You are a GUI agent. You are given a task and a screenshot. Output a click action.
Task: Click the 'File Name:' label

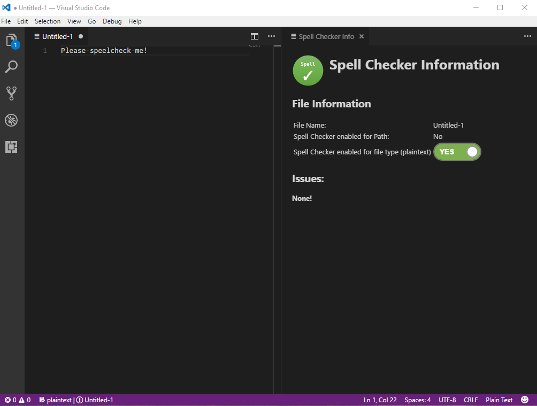(310, 125)
